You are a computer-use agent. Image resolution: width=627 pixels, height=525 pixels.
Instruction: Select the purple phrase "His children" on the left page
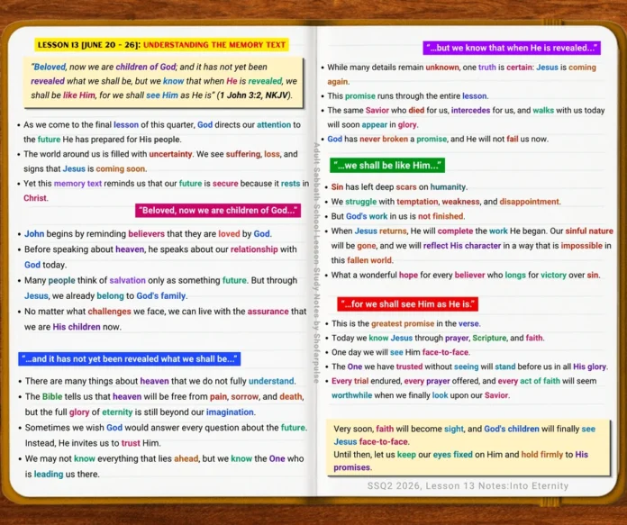pos(77,327)
